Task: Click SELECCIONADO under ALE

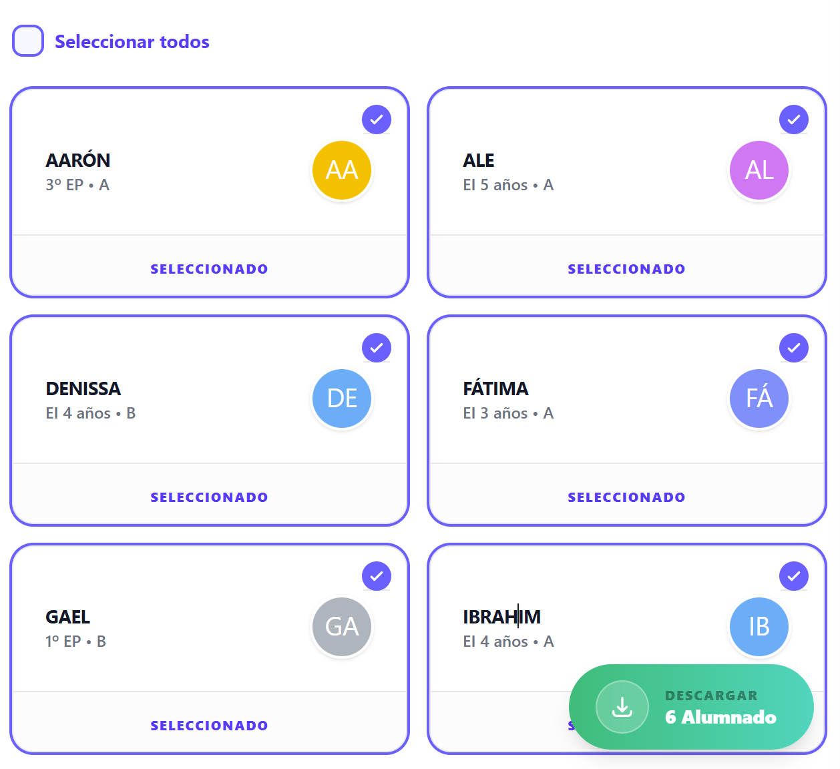Action: [626, 269]
